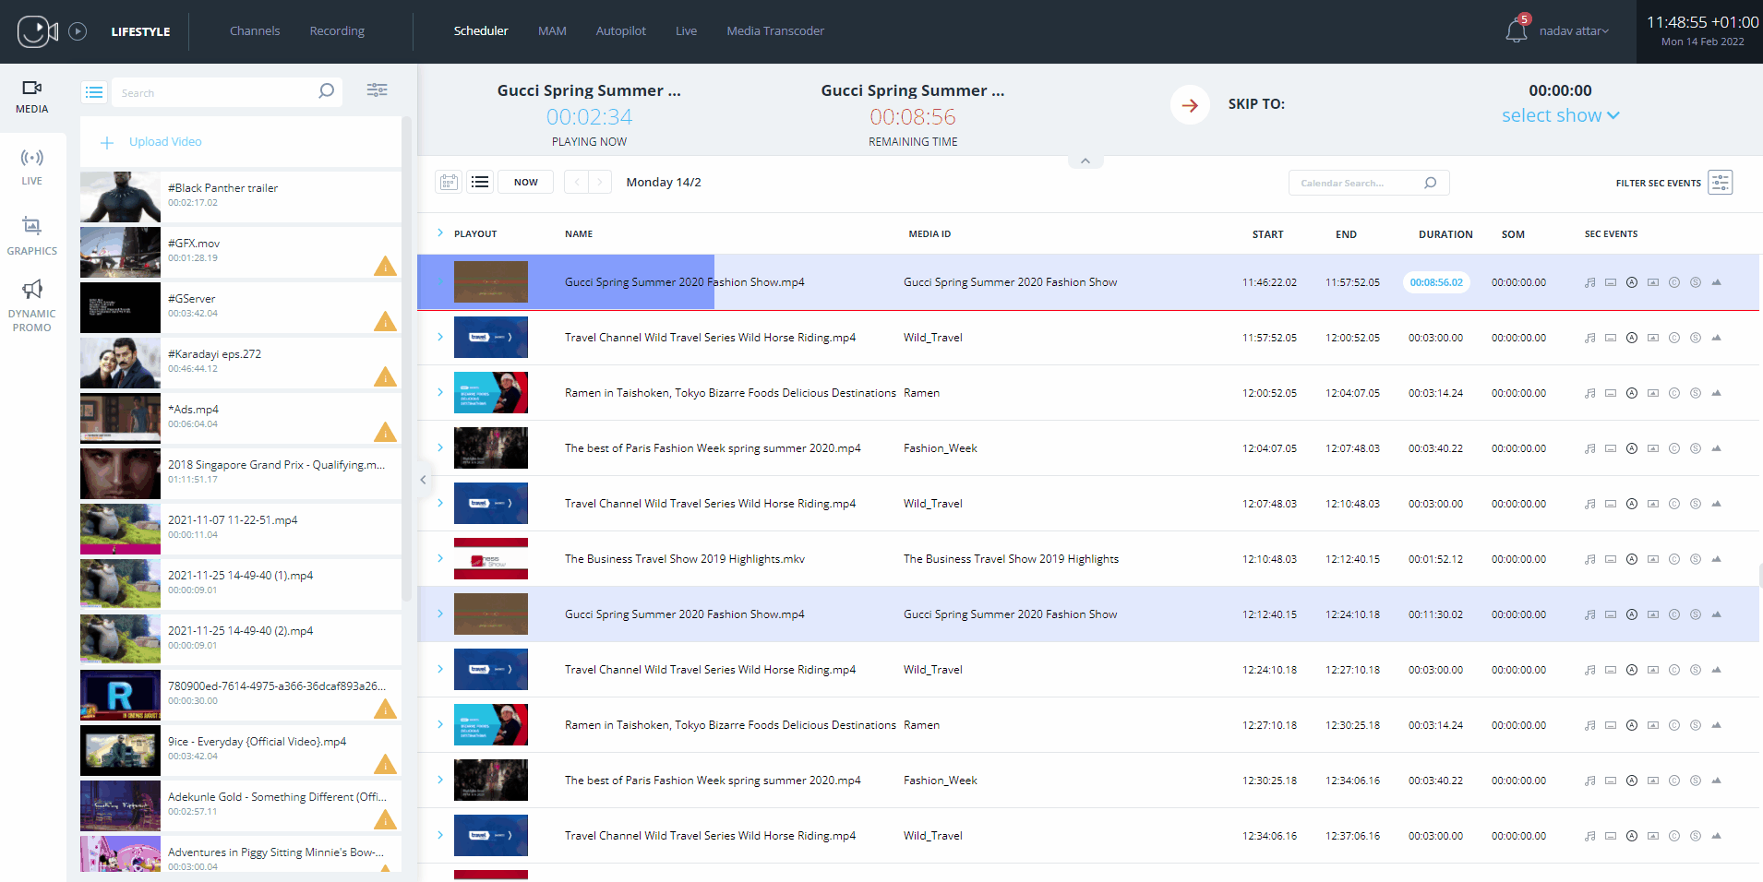Viewport: 1763px width, 882px height.
Task: Toggle media library list view button
Action: coord(94,92)
